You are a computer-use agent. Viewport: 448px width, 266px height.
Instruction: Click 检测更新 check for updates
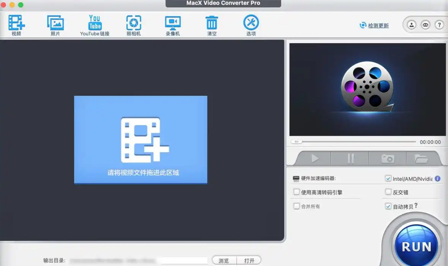point(374,26)
